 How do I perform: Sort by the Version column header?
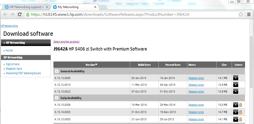[92, 65]
